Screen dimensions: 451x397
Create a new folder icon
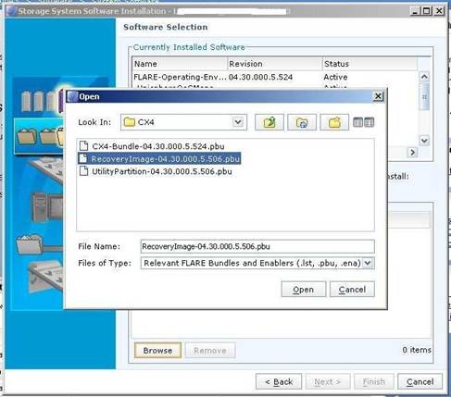tap(334, 122)
